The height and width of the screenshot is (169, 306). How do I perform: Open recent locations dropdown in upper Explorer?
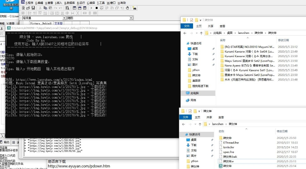click(196, 33)
